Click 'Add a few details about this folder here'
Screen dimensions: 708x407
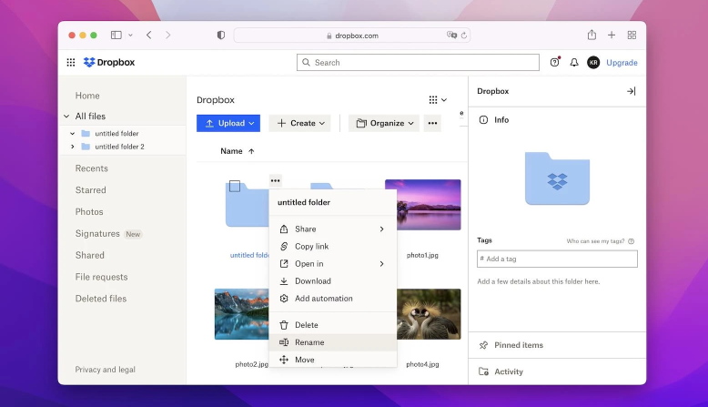pyautogui.click(x=538, y=281)
